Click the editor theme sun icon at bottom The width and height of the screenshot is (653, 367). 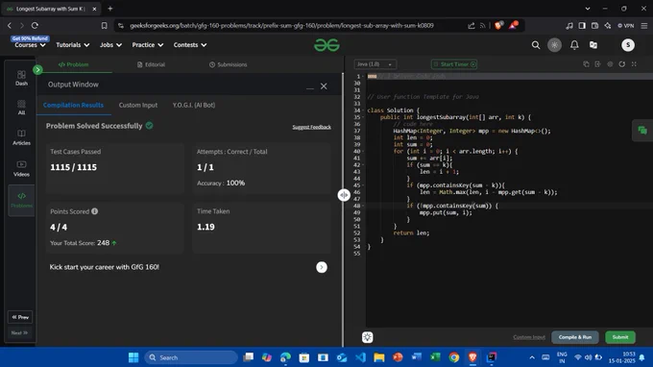click(x=367, y=337)
